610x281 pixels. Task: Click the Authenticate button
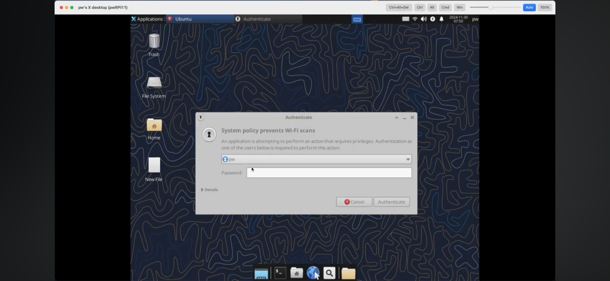tap(391, 202)
